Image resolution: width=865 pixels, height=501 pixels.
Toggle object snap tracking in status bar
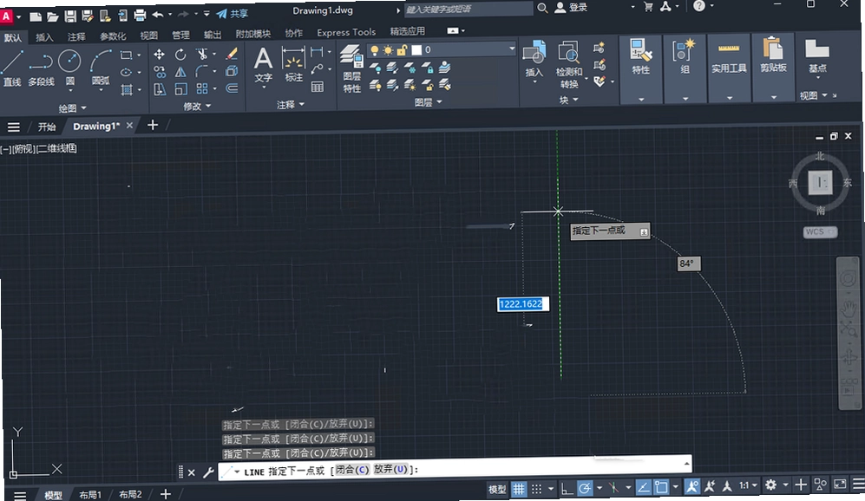(643, 487)
